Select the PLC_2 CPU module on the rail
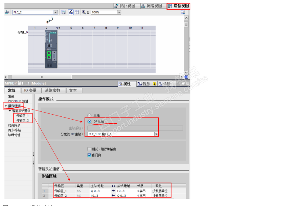Viewport: 302px width, 206px height. [x=51, y=49]
